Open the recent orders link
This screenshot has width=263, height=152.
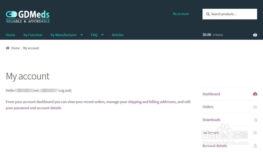[94, 102]
